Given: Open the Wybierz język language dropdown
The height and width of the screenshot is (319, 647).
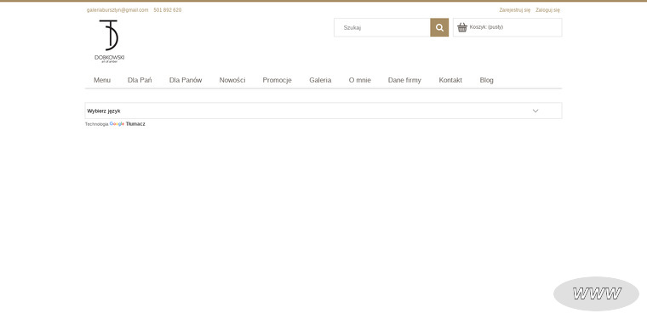Looking at the screenshot, I should [x=323, y=111].
